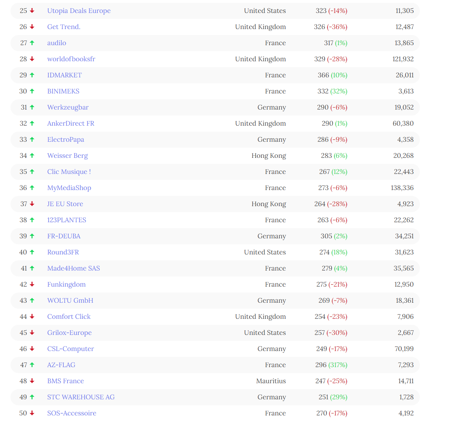Image resolution: width=451 pixels, height=421 pixels.
Task: Click the red down arrow at rank 37
Action: (32, 204)
